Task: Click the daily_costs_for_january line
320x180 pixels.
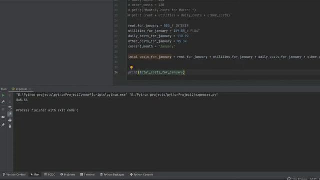Action: [x=158, y=36]
